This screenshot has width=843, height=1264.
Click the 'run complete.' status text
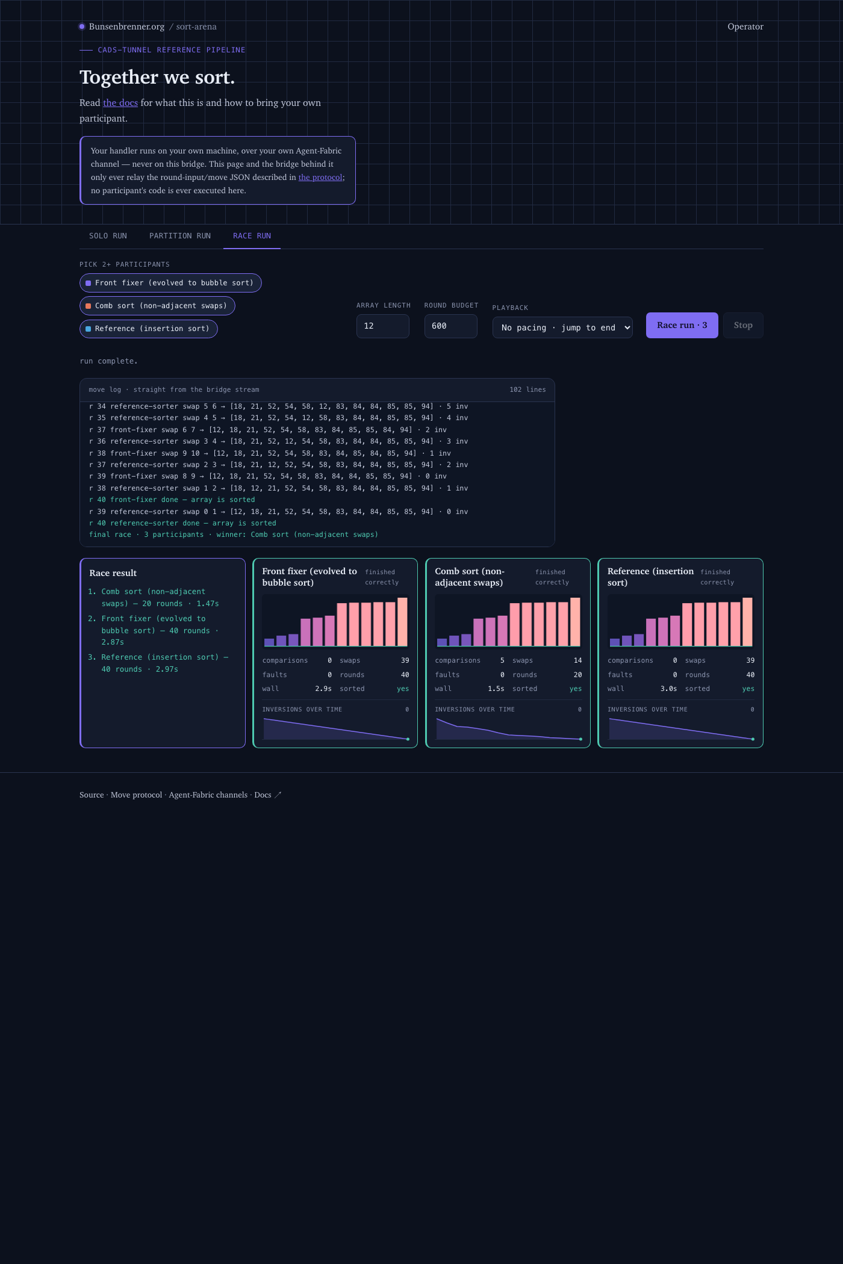(x=108, y=361)
